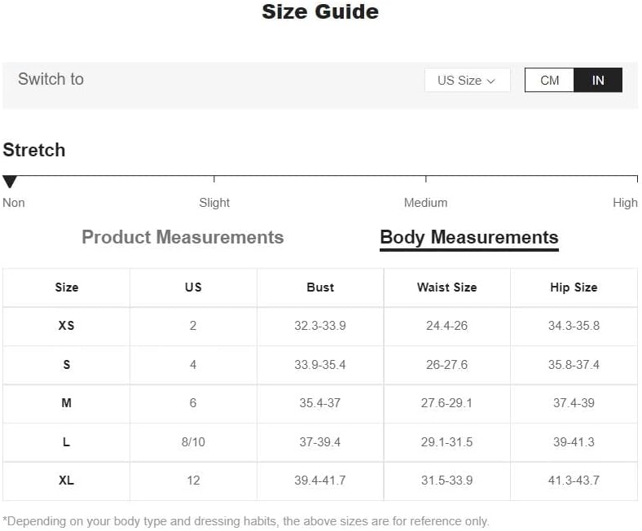Select the Body Measurements tab
Image resolution: width=642 pixels, height=531 pixels.
click(469, 237)
